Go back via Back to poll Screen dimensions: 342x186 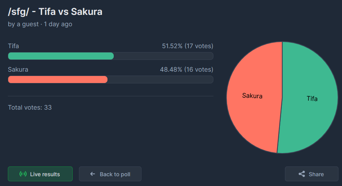pos(110,174)
